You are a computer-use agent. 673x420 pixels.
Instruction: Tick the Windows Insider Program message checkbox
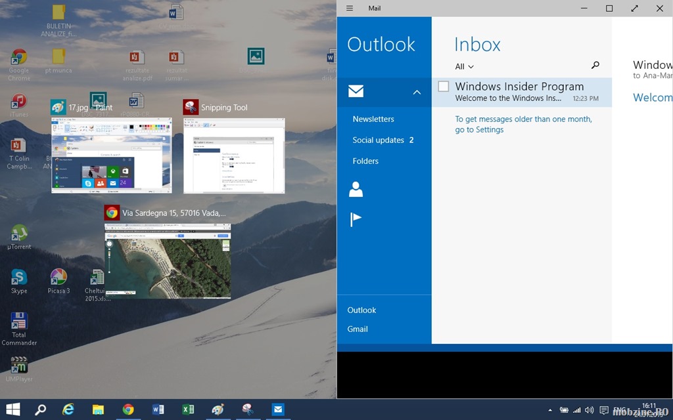click(444, 87)
